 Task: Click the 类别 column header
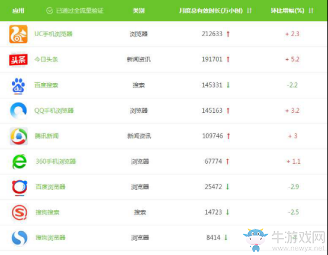coord(139,11)
